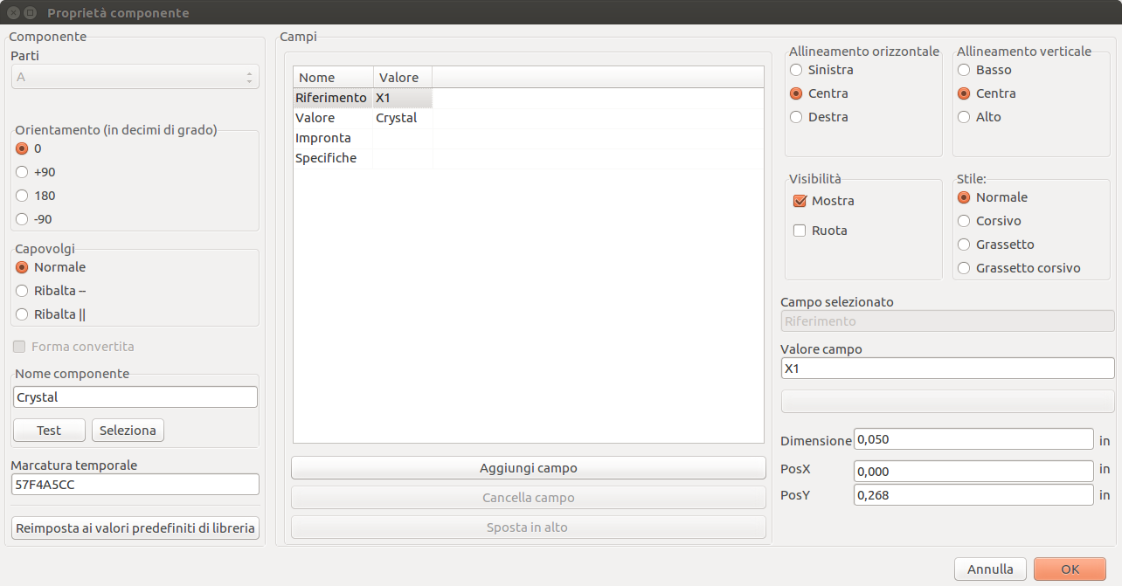Click the Dimensione input field

pos(973,439)
